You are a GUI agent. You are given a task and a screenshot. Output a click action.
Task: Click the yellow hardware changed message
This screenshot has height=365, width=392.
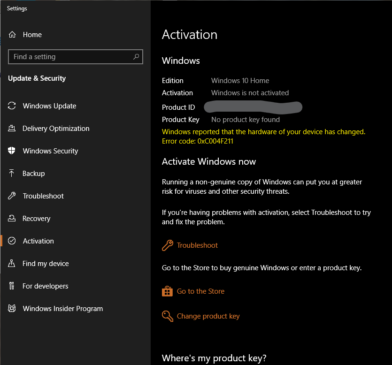(263, 132)
